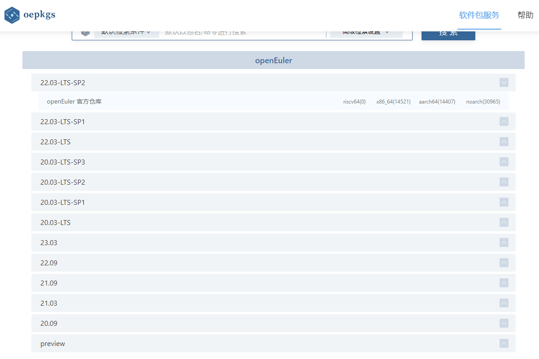Viewport: 539px width, 359px height.
Task: Open the noarch(30965) package list
Action: pyautogui.click(x=482, y=102)
